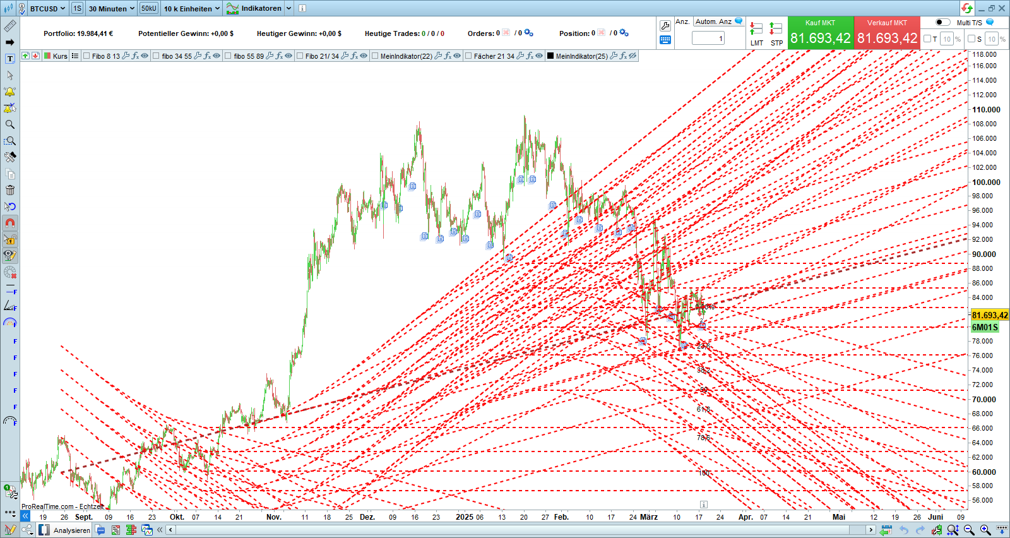Open Position settings gear icon

point(624,33)
